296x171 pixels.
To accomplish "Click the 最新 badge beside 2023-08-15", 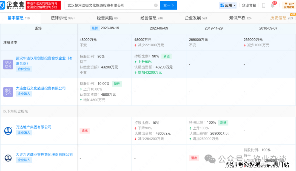I will [x=95, y=28].
